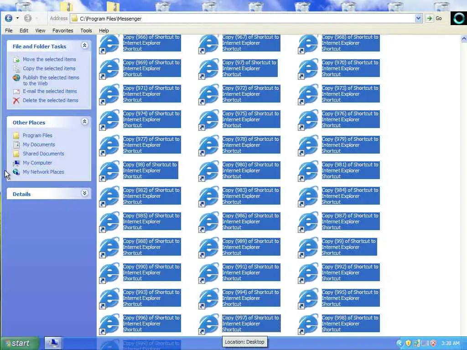Click the label text 'Copy (997) of Shortcut to Internet Explorer'
The image size is (467, 350).
pos(251,324)
